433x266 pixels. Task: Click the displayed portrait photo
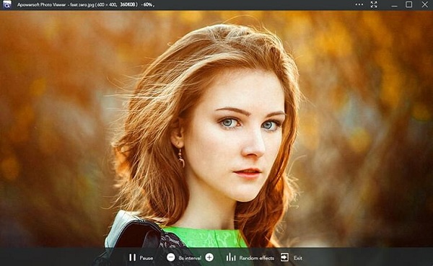pos(216,129)
